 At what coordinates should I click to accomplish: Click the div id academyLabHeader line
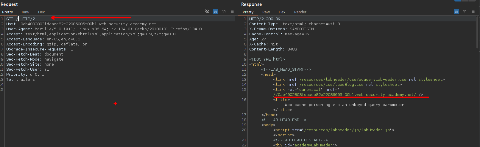tap(305, 145)
